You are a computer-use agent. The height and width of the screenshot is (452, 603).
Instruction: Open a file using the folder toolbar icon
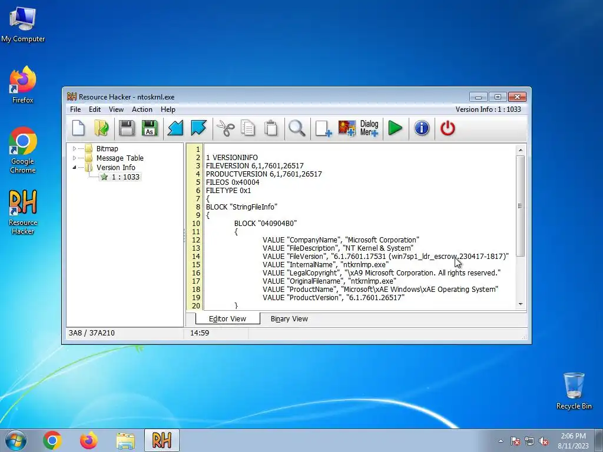(x=102, y=128)
